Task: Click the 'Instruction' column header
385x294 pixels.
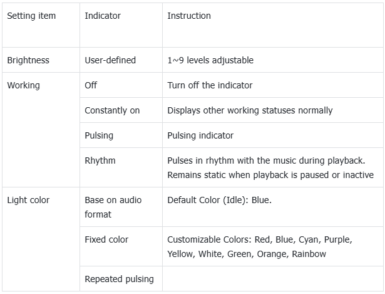Action: [189, 16]
